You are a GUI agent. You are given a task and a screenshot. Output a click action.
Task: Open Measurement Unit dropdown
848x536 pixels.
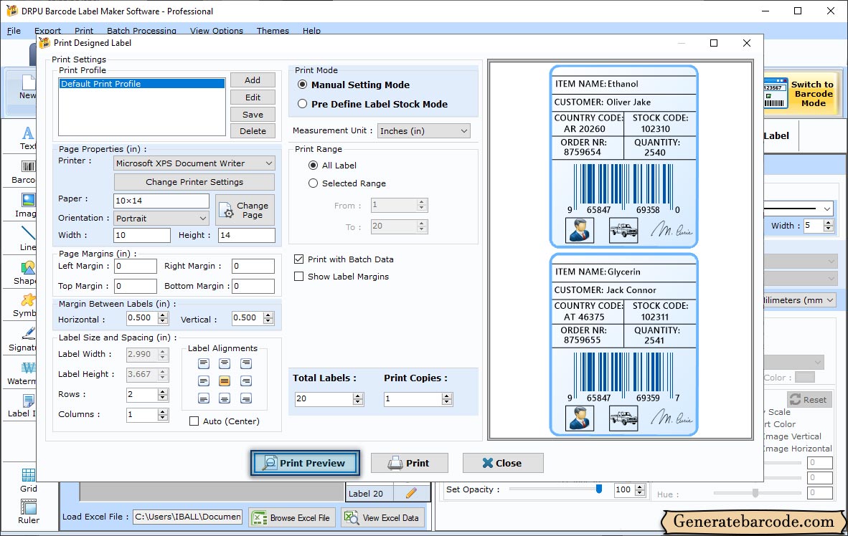click(423, 130)
